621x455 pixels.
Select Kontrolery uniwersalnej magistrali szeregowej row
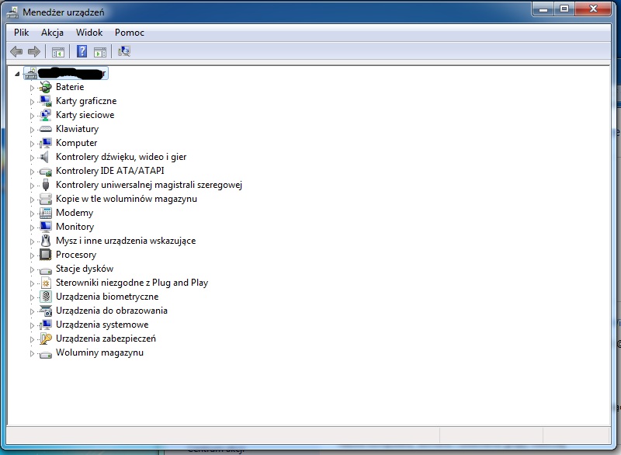pyautogui.click(x=149, y=185)
